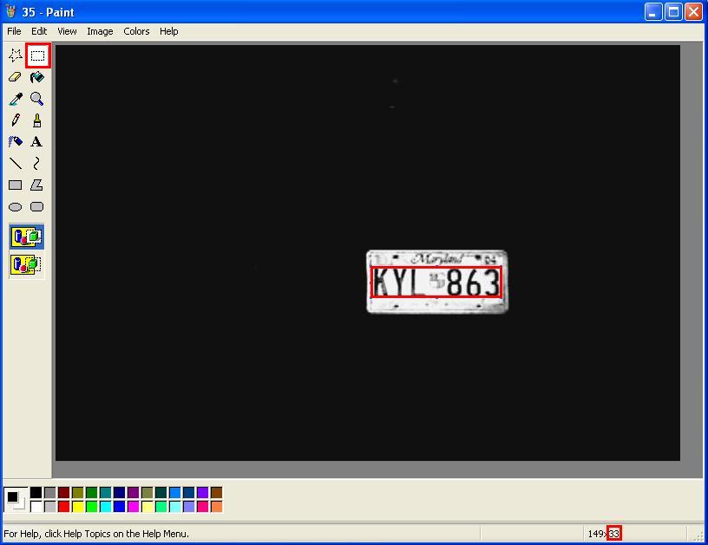Select the Polygon tool
This screenshot has width=708, height=545.
pyautogui.click(x=37, y=185)
